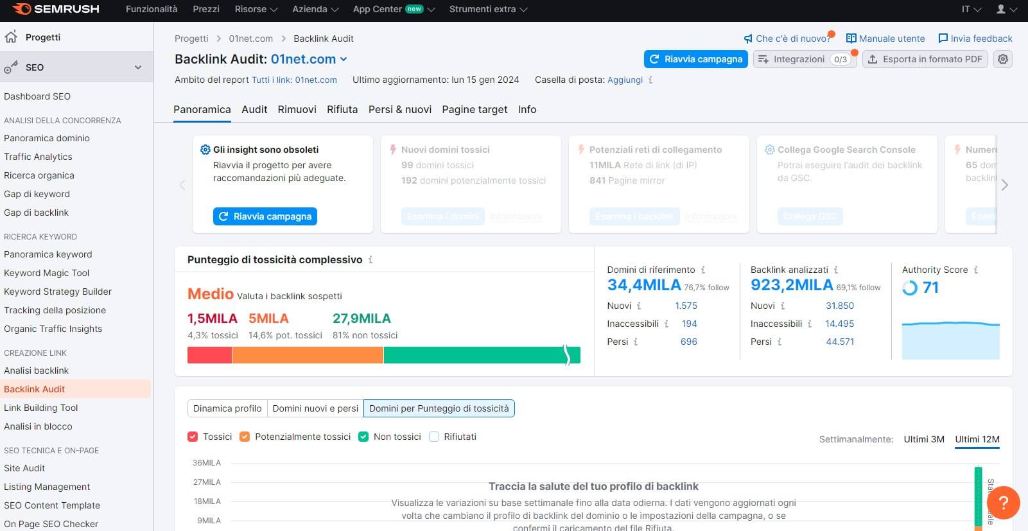Viewport: 1028px width, 531px height.
Task: Show previous insight cards with left arrow
Action: 182,185
